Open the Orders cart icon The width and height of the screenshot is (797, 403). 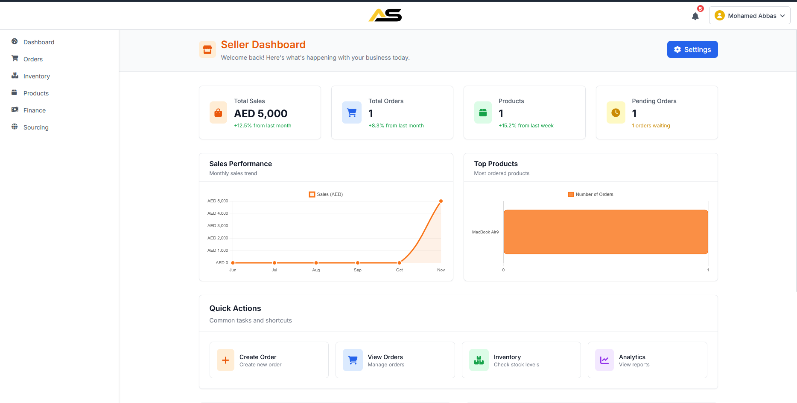click(14, 58)
